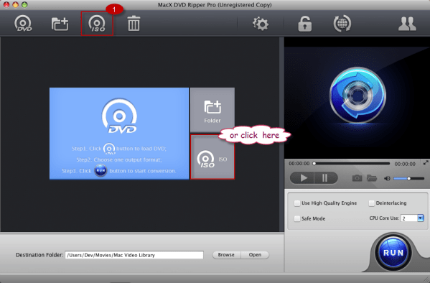430x283 pixels.
Task: Pause the preview video
Action: (x=325, y=178)
